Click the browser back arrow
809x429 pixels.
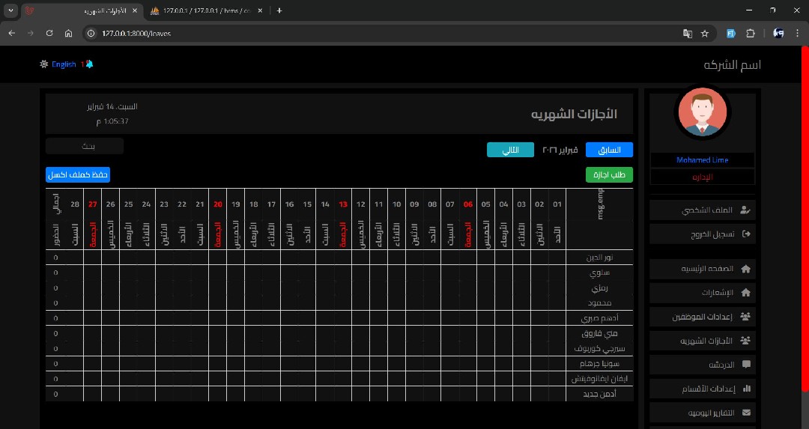12,33
